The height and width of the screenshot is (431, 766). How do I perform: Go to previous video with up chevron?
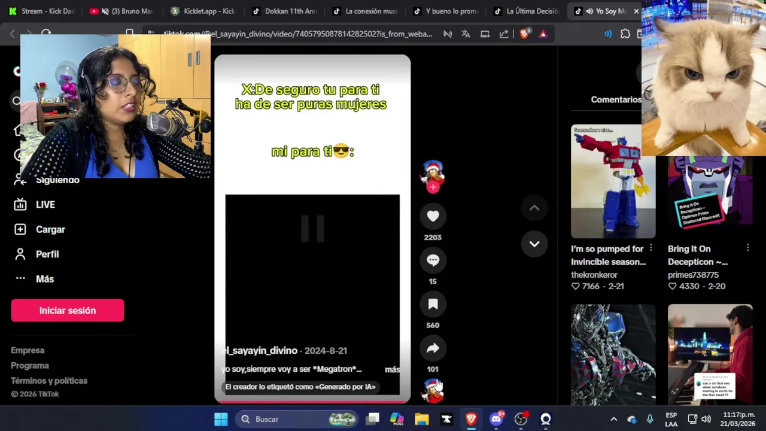click(x=534, y=208)
